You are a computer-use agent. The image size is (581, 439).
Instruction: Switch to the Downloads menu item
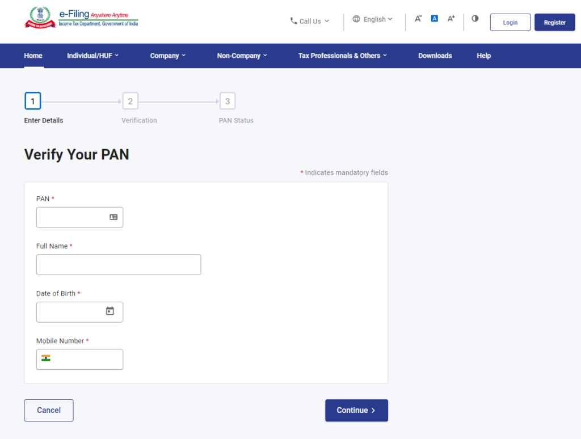tap(435, 56)
